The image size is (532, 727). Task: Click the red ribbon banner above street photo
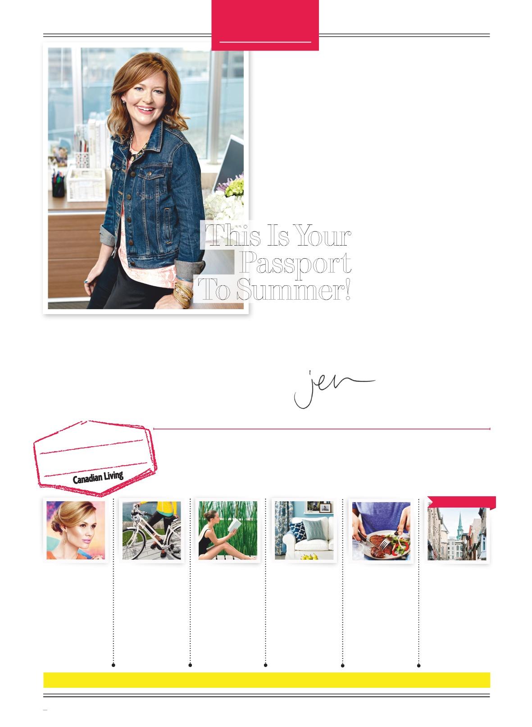[x=462, y=502]
